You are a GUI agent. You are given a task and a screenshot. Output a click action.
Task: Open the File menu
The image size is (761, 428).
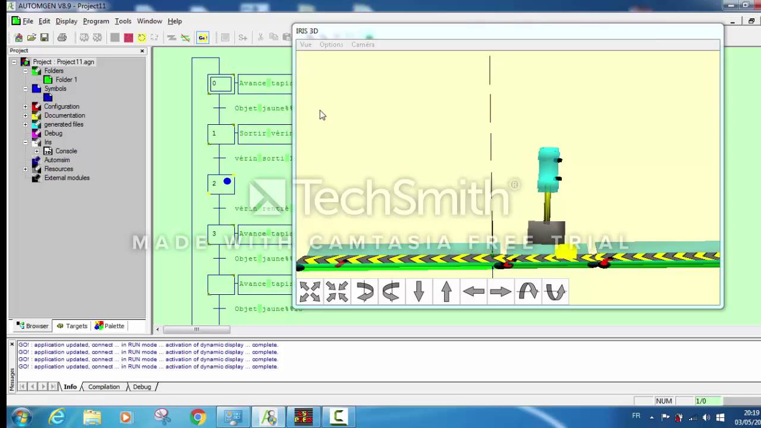tap(28, 21)
